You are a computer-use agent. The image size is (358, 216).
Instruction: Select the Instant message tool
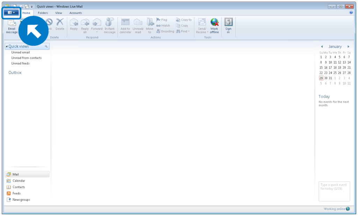tap(109, 26)
